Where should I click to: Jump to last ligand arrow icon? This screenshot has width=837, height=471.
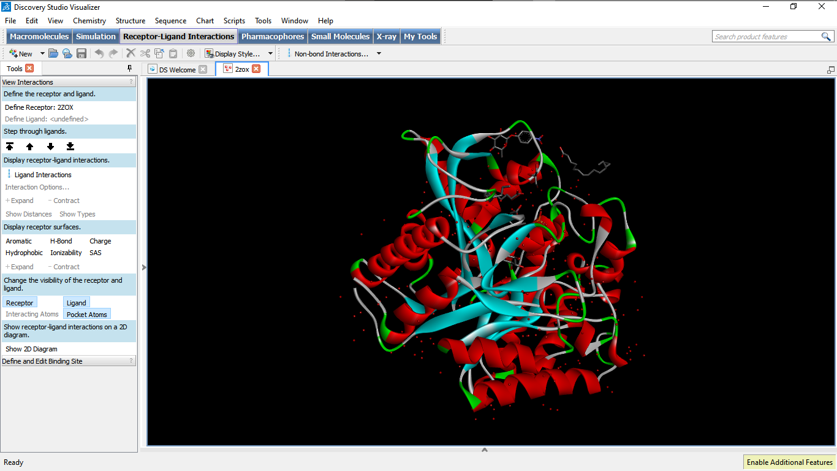click(x=70, y=147)
